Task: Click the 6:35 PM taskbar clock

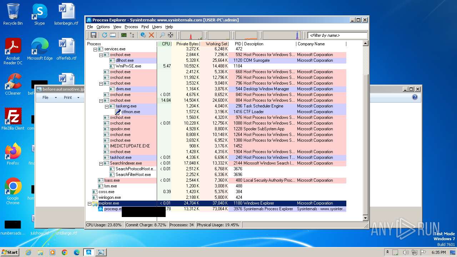Action: (438, 252)
